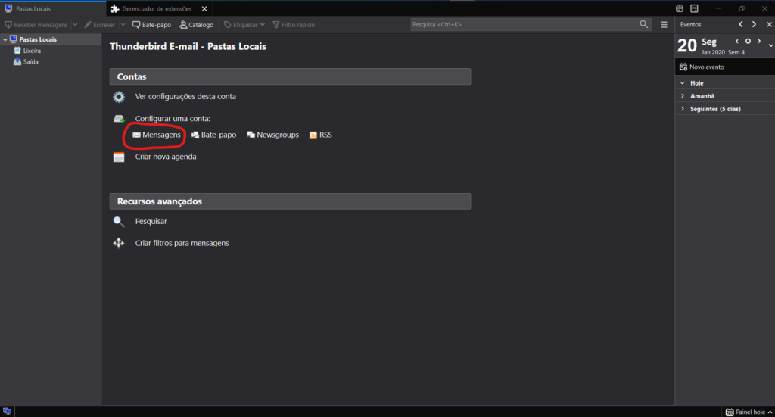The height and width of the screenshot is (417, 775).
Task: Click the status bar online status icon
Action: (x=7, y=411)
